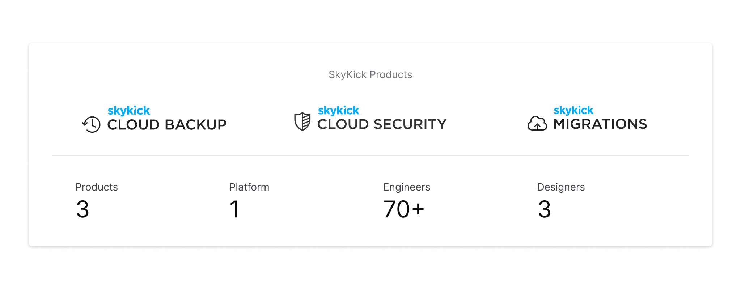Click the skykick logo above Migrations

[x=573, y=110]
